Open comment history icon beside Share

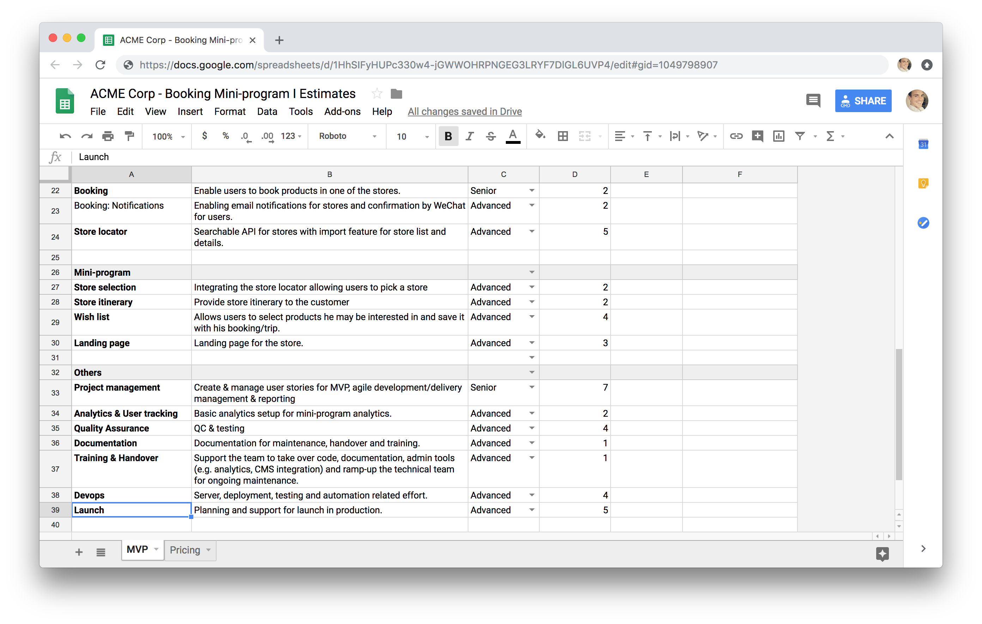[813, 101]
